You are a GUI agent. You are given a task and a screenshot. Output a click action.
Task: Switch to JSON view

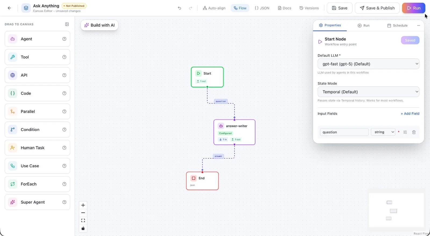point(262,8)
